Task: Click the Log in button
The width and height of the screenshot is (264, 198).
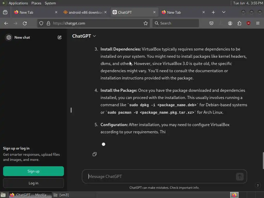Action: pyautogui.click(x=34, y=183)
